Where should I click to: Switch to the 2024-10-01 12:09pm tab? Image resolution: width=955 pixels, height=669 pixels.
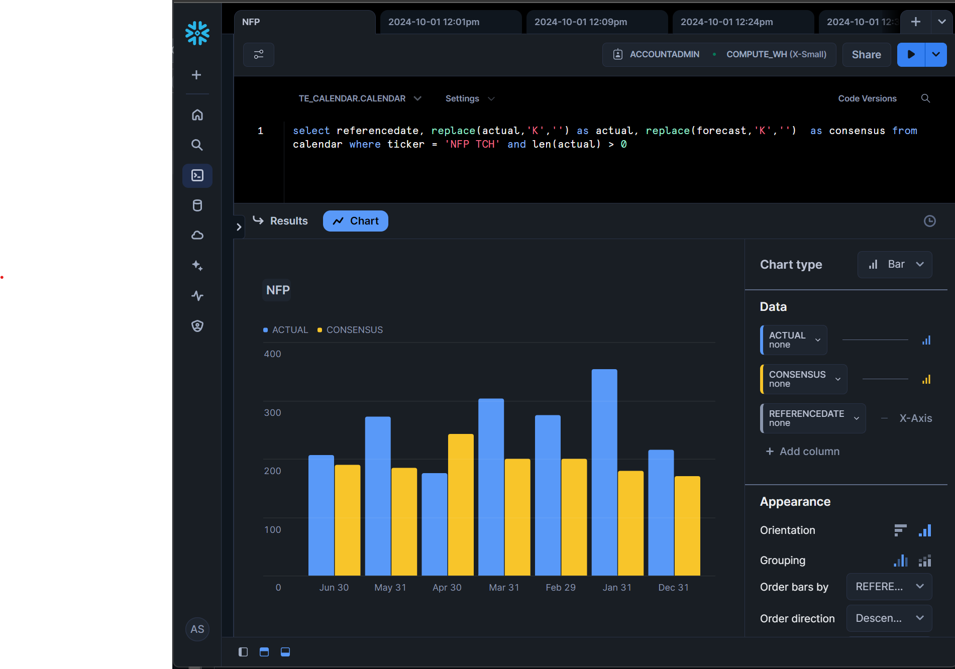(597, 22)
